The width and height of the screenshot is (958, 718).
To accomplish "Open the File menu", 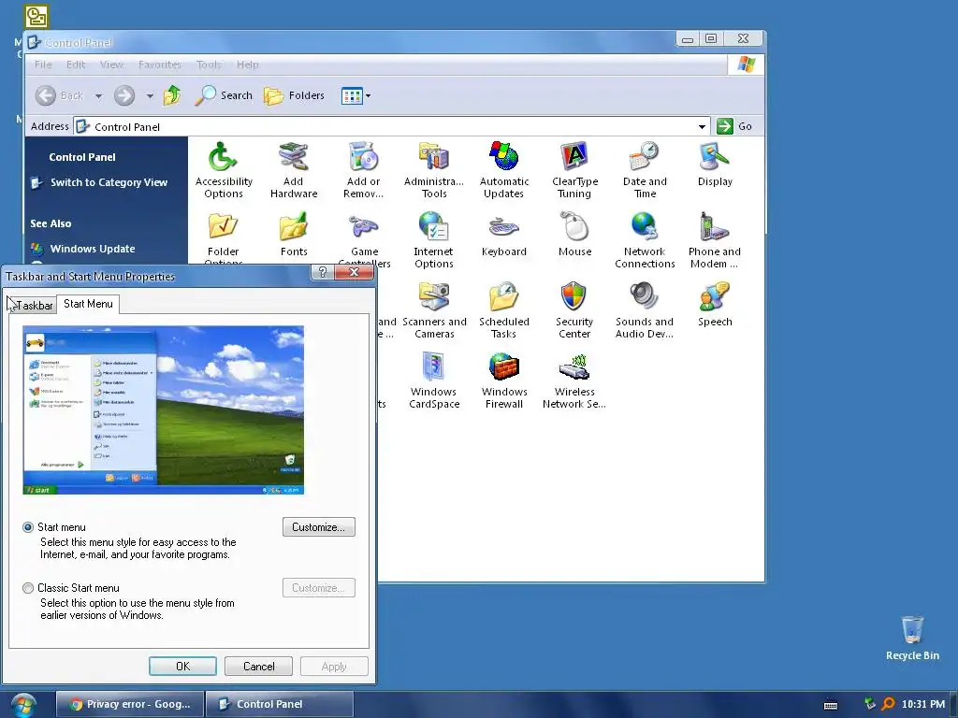I will coord(43,65).
